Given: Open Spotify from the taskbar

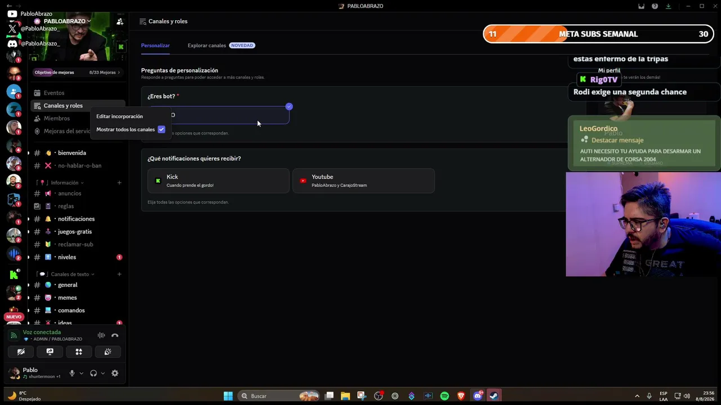Looking at the screenshot, I should pos(444,396).
